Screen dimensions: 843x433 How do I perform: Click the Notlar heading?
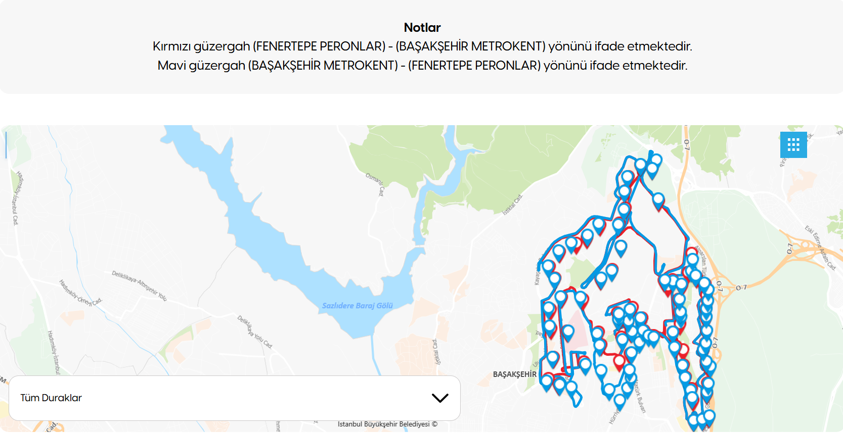coord(422,28)
